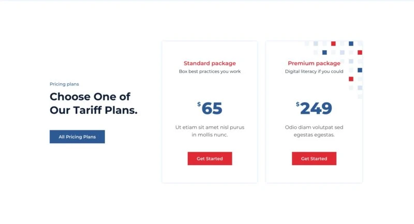This screenshot has height=224, width=414.
Task: Click the Odio diam volutpat sed description text
Action: [x=314, y=131]
